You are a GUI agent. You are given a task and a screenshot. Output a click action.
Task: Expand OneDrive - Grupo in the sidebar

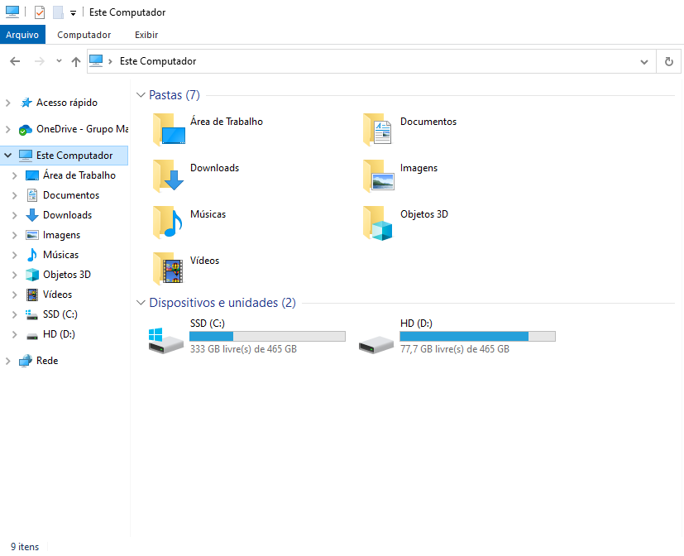coord(7,129)
